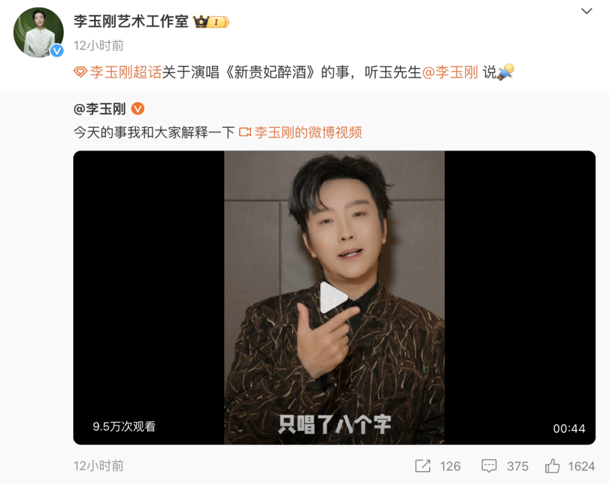The height and width of the screenshot is (484, 609).
Task: Click 李玉刚艺术工作室 profile avatar
Action: pyautogui.click(x=38, y=32)
